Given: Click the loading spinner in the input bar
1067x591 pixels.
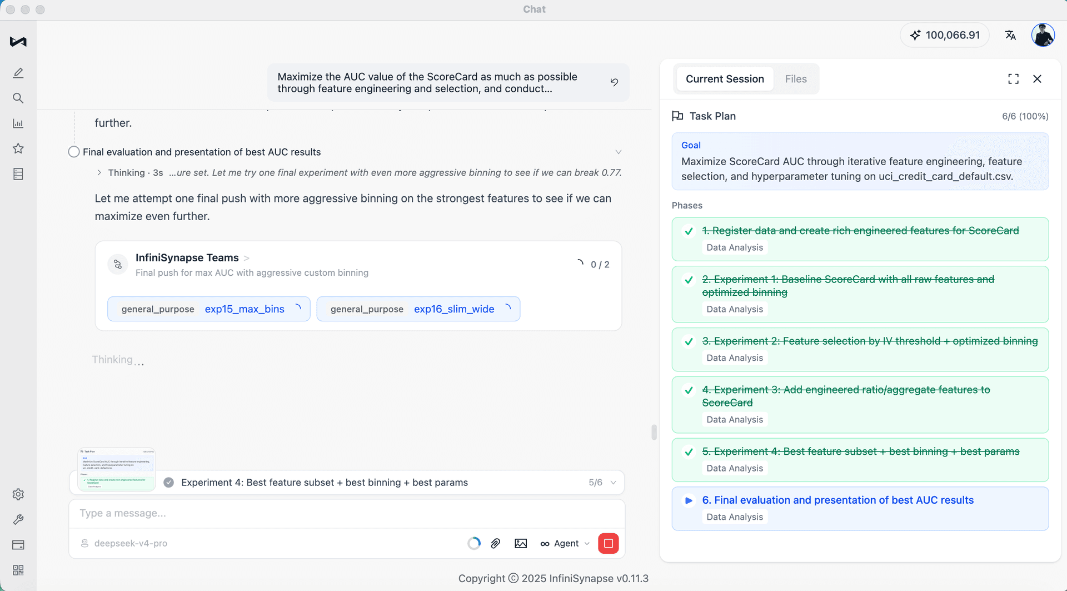Looking at the screenshot, I should click(x=474, y=543).
